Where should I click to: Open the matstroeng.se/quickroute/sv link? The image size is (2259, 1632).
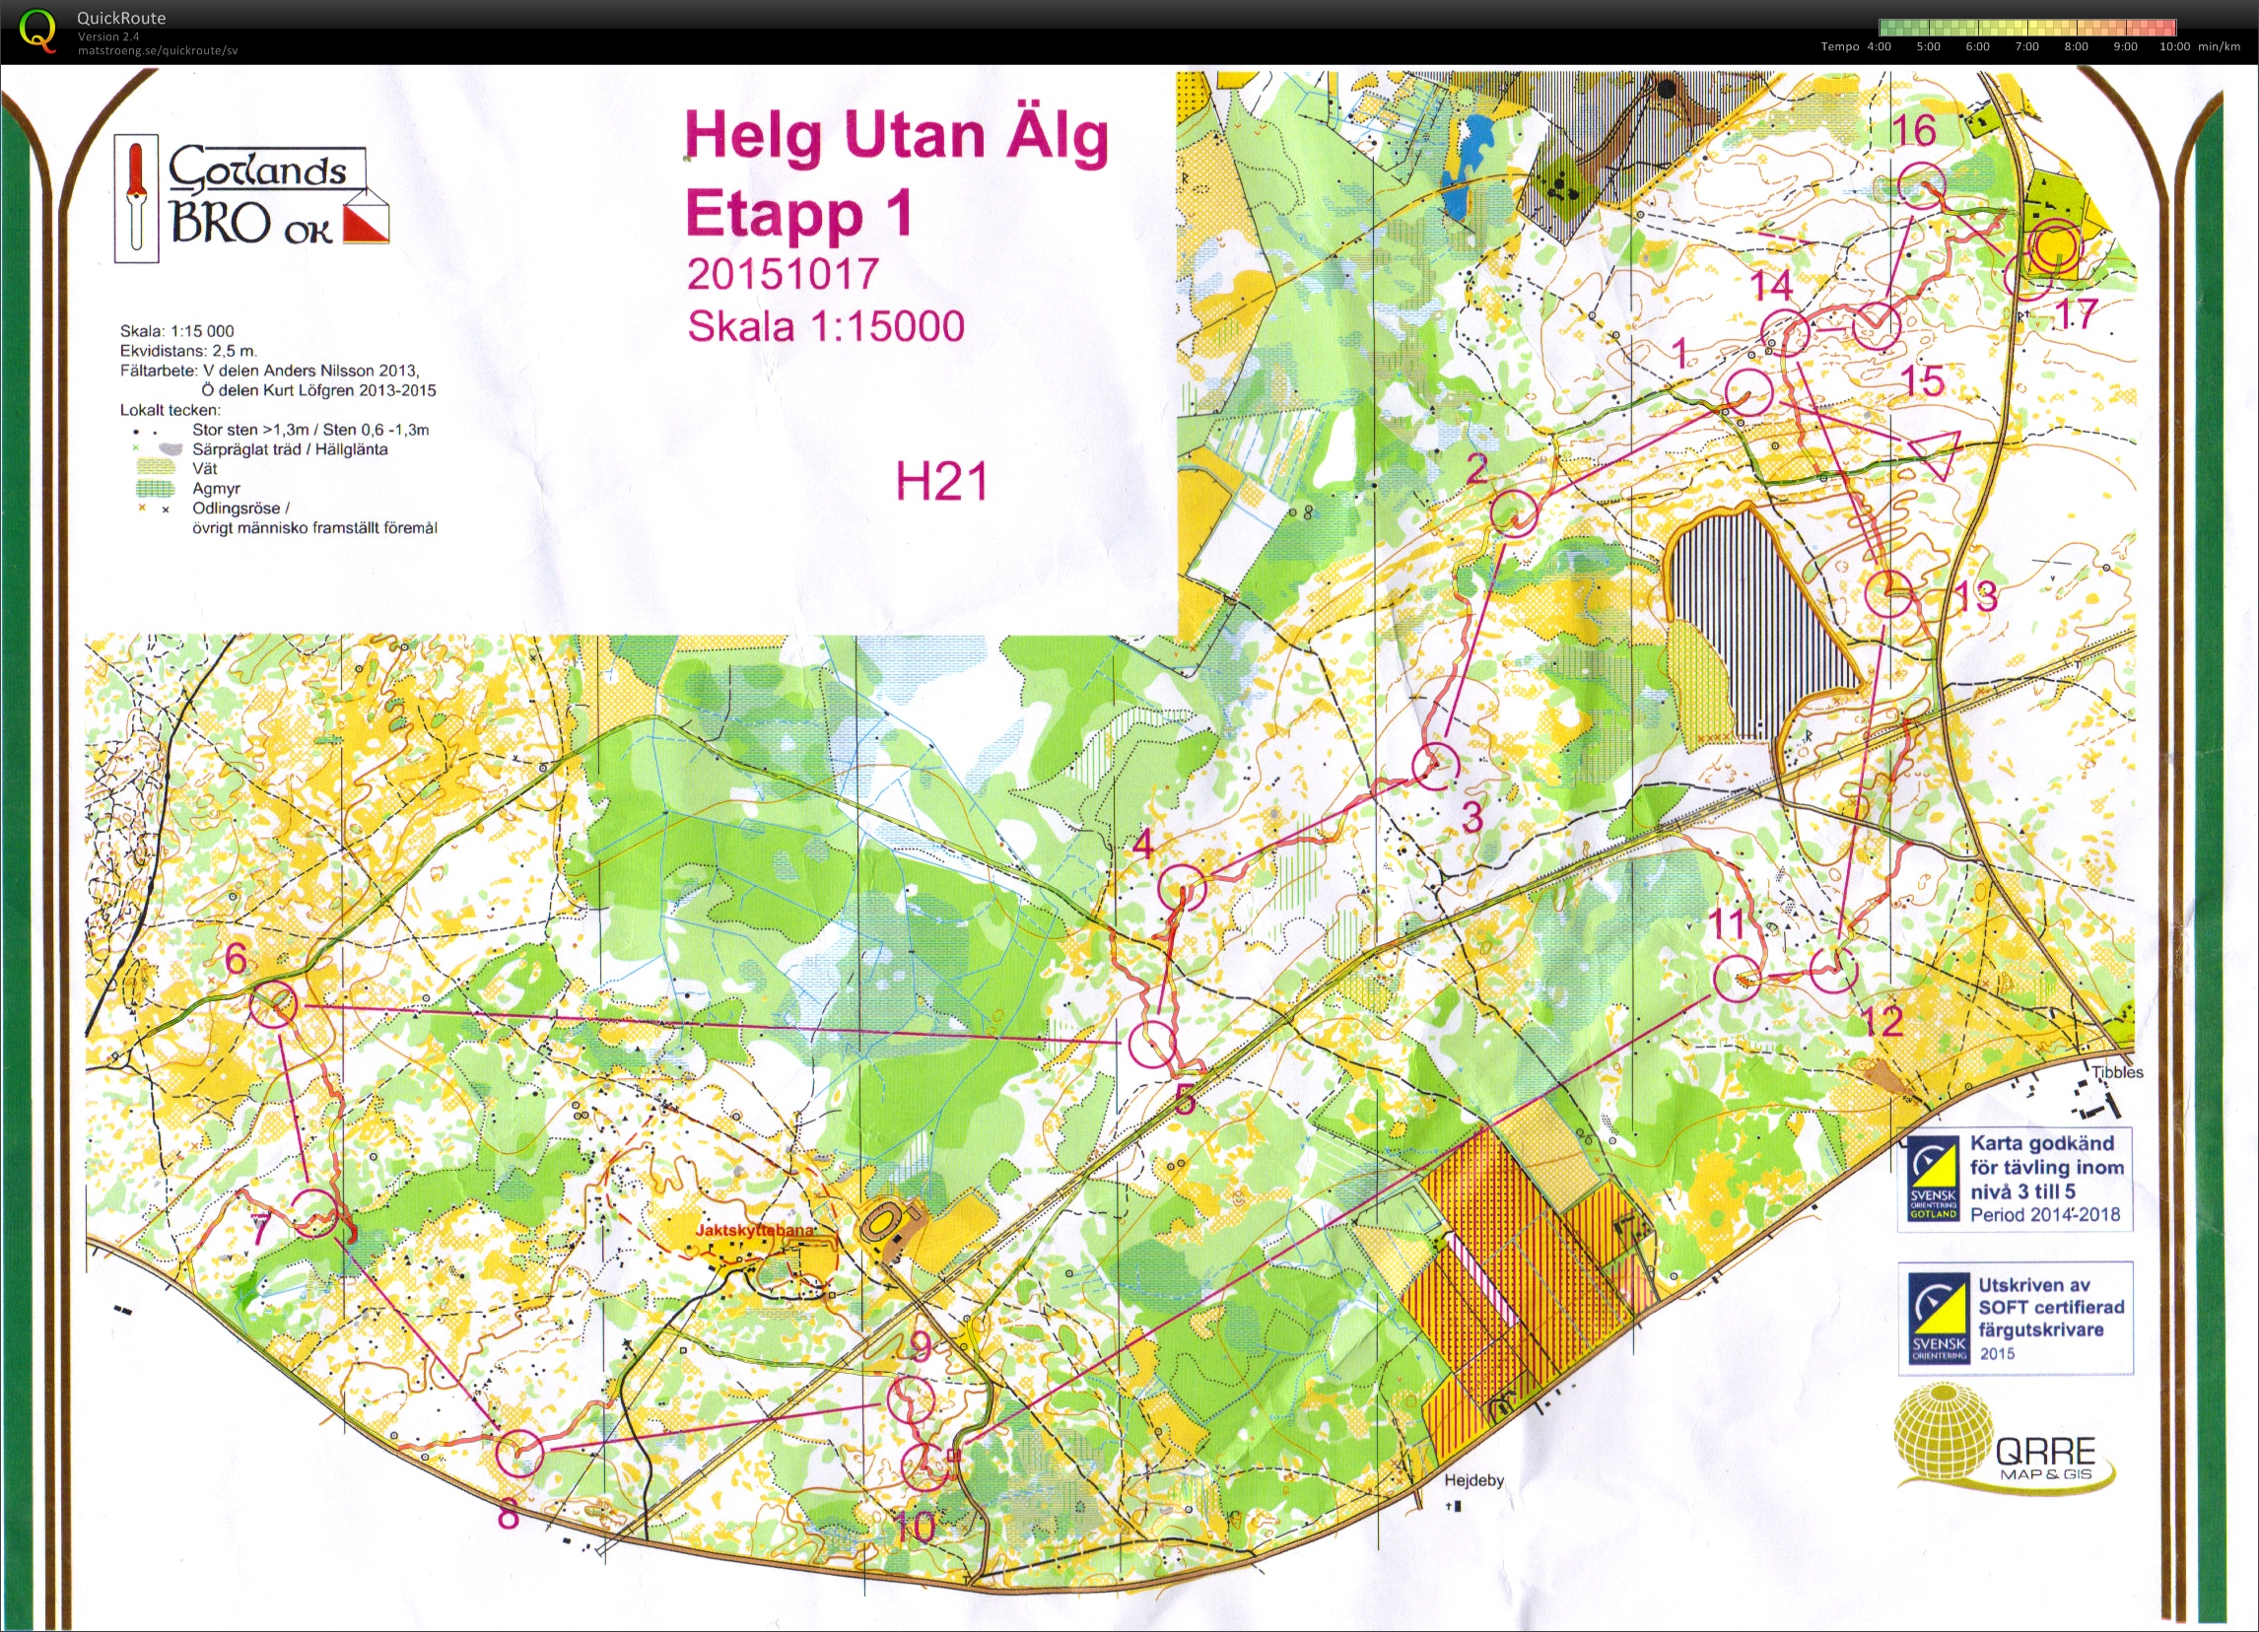click(158, 50)
